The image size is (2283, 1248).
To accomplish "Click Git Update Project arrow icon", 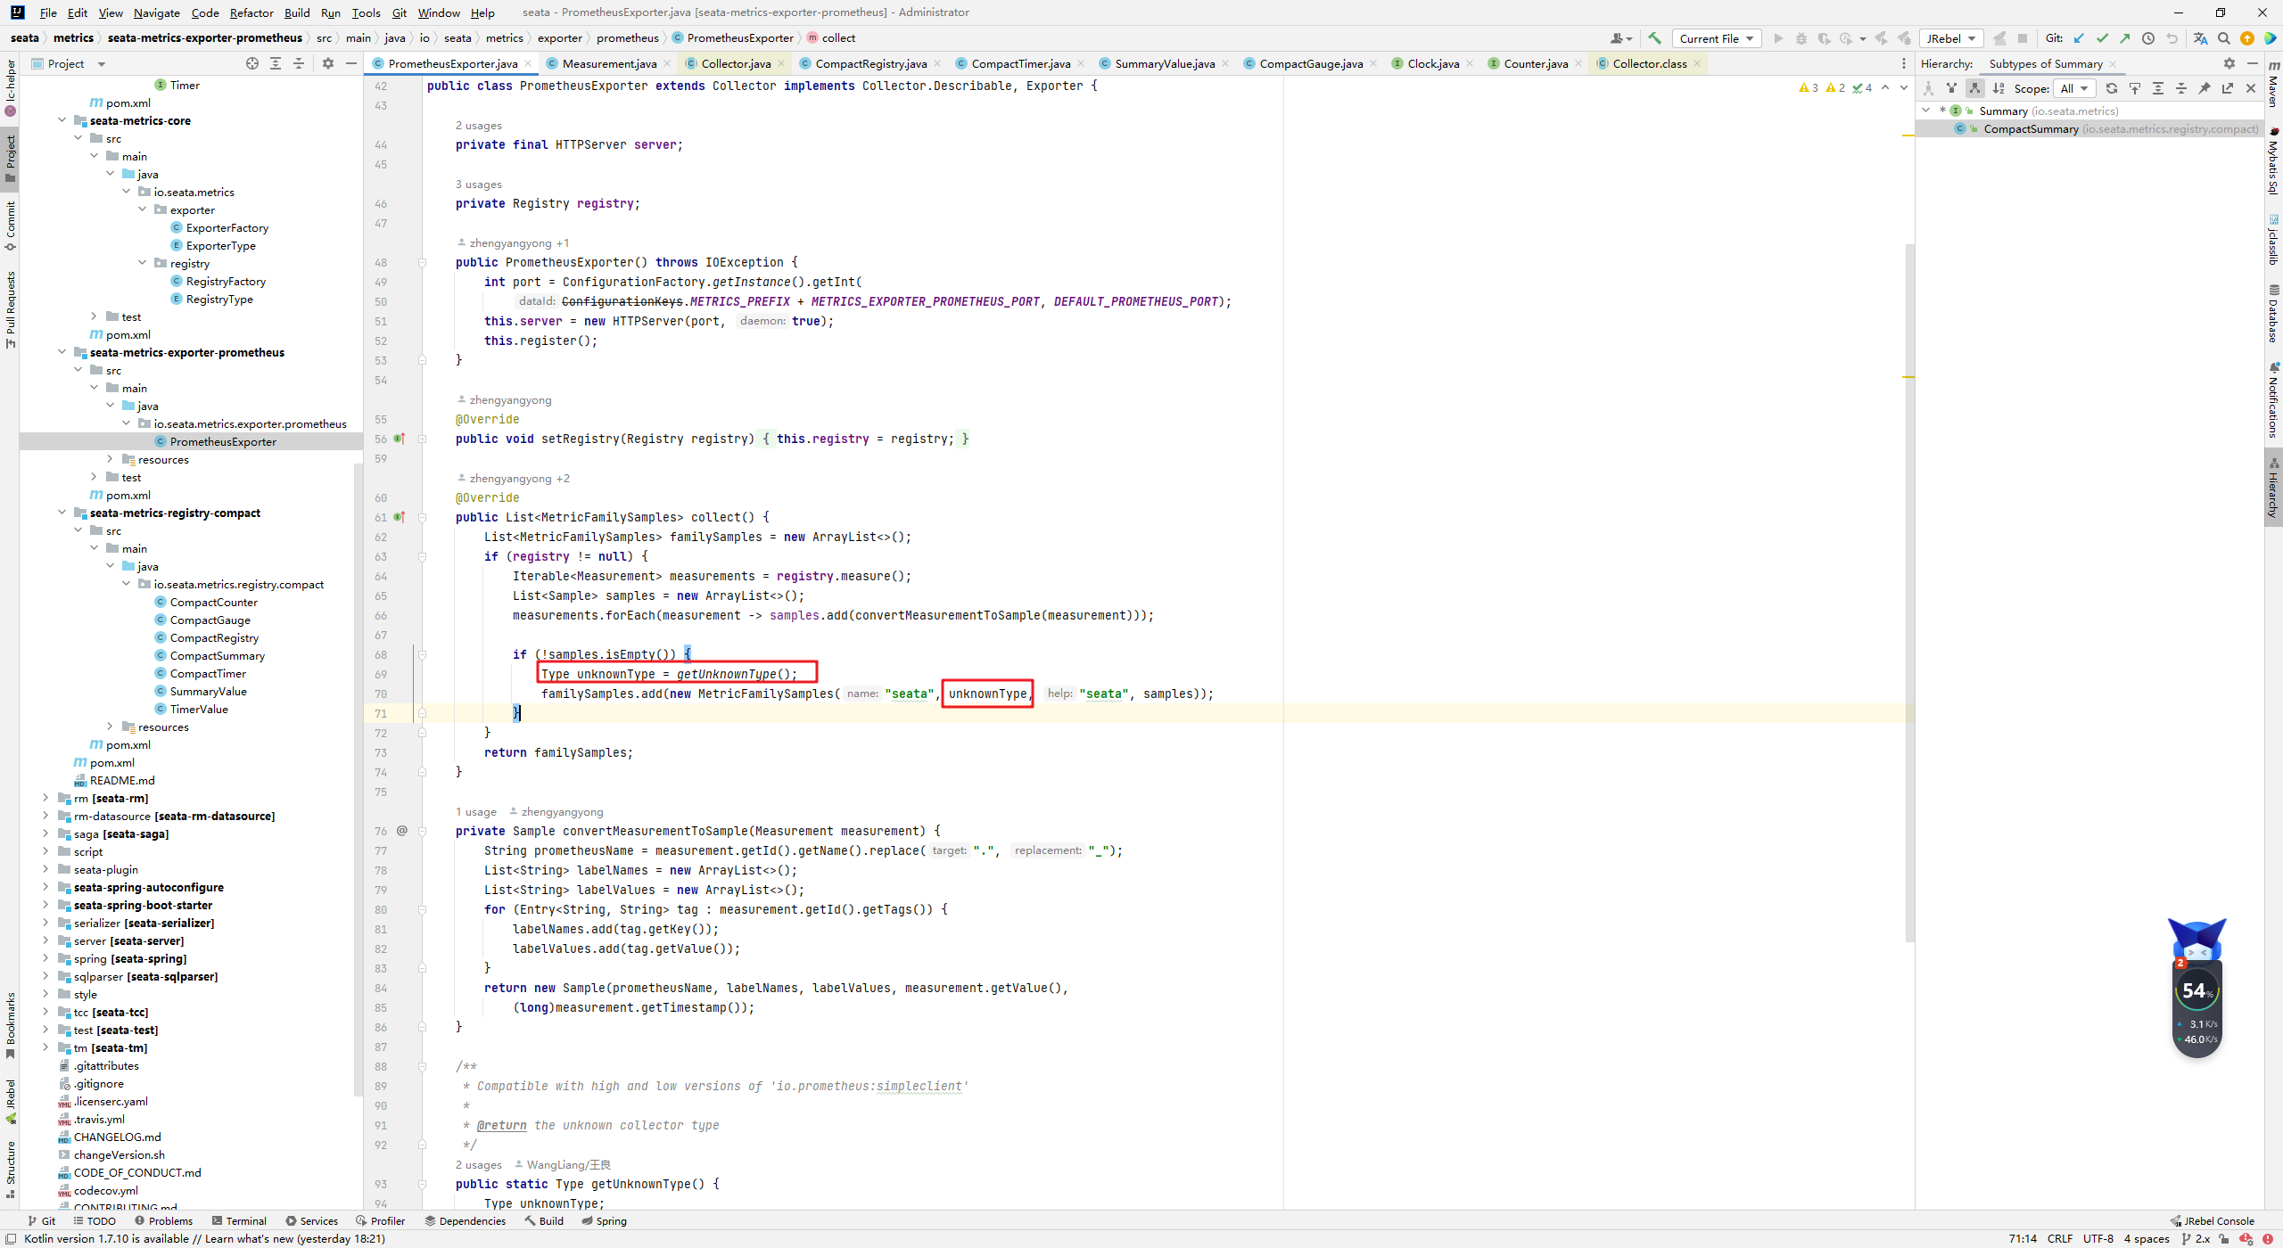I will point(2080,38).
